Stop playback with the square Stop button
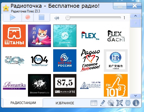144x112 pixels. [42, 17]
